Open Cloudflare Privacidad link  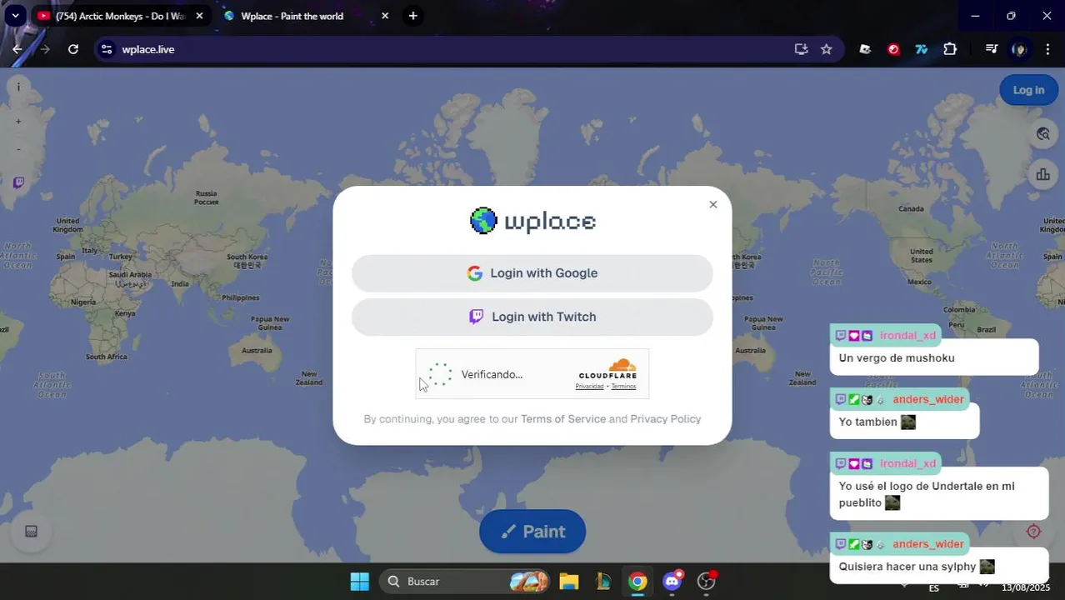click(x=589, y=387)
